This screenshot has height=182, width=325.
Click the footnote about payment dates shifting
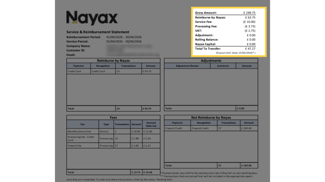pos(209,173)
